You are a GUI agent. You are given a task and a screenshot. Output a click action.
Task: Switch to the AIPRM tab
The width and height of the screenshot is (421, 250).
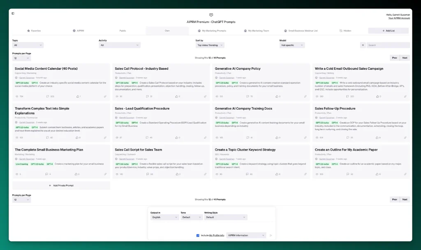[x=79, y=31]
